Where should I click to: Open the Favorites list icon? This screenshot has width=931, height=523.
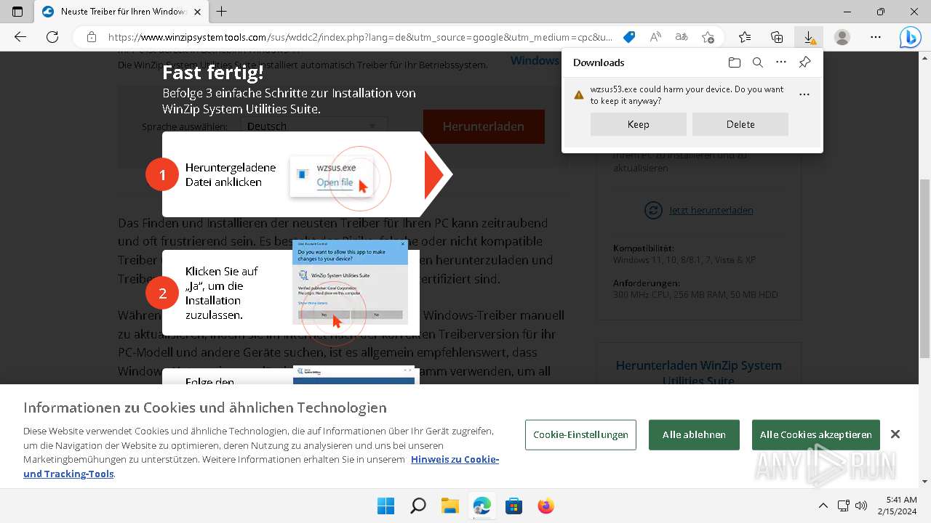(745, 37)
